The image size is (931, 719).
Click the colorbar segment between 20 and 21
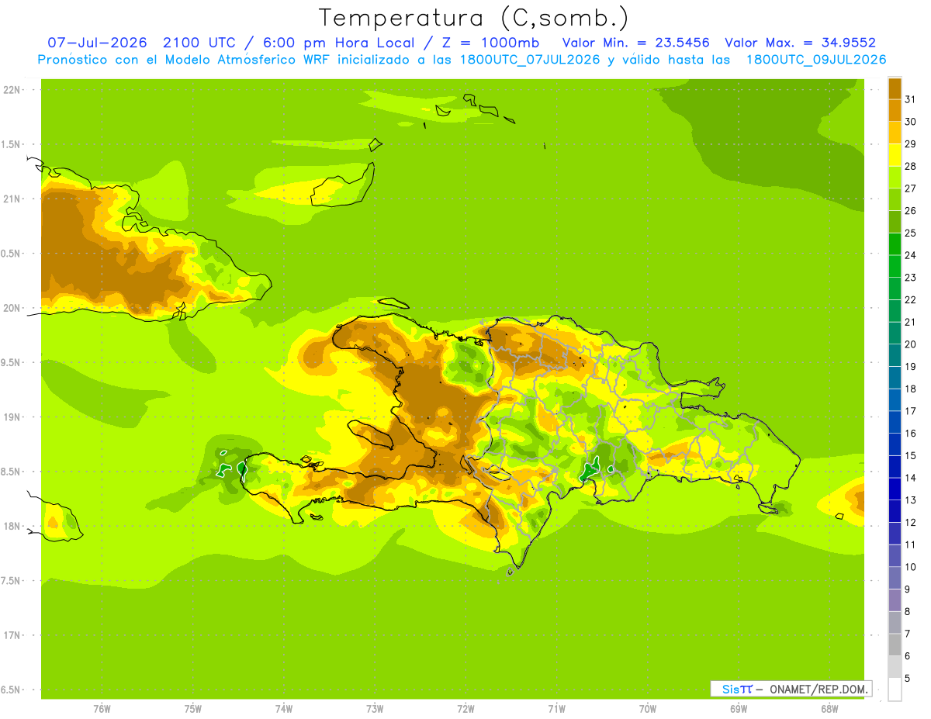895,333
